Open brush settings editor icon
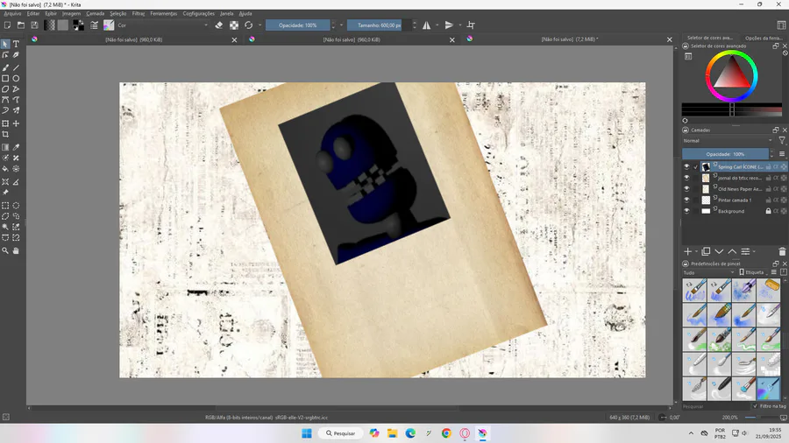Screen dimensions: 789x443 click(94, 25)
